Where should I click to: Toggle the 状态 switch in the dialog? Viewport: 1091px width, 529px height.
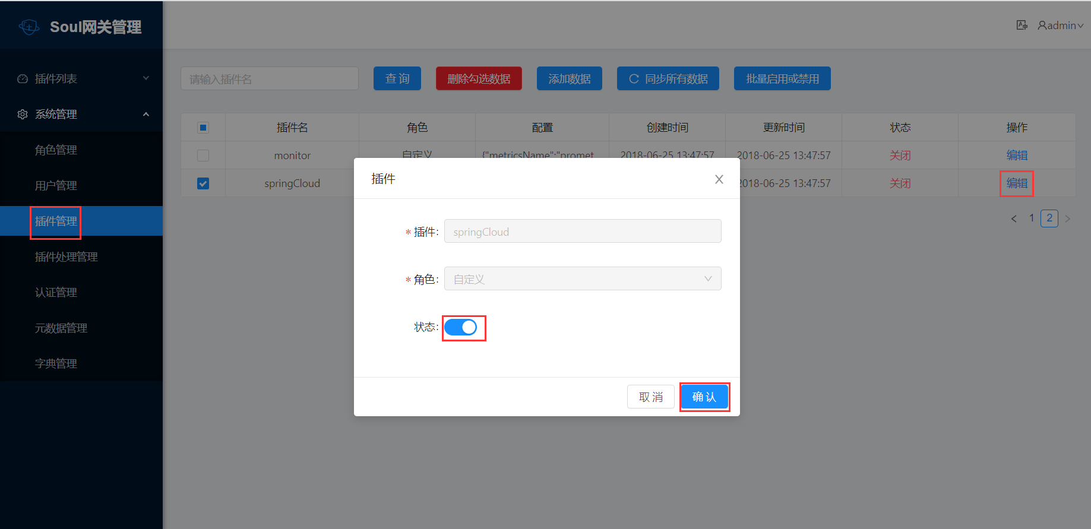pyautogui.click(x=460, y=327)
